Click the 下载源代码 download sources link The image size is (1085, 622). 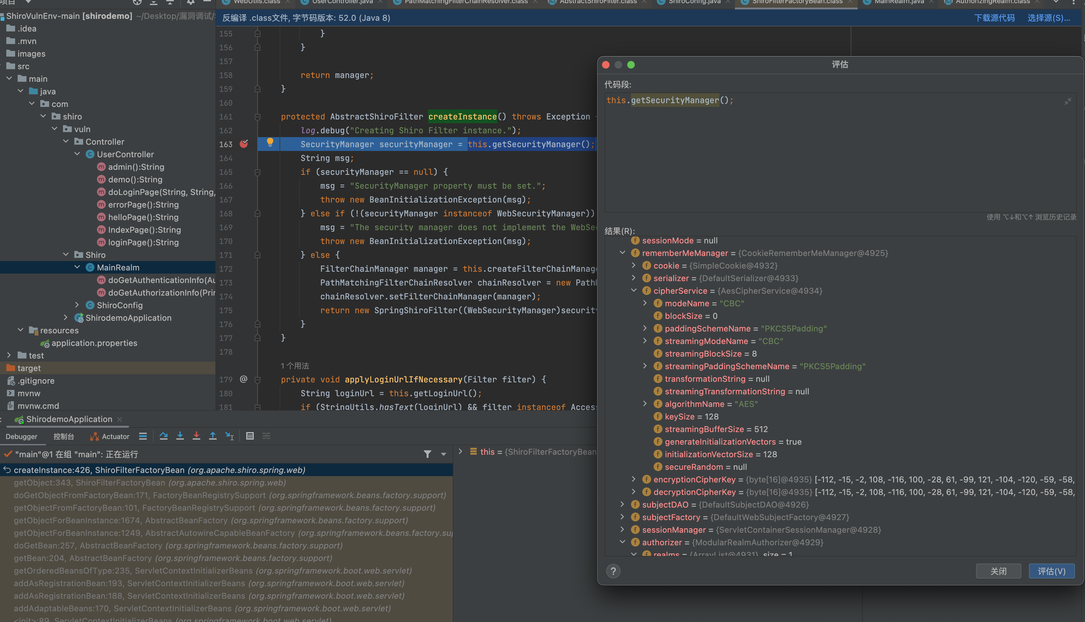994,18
